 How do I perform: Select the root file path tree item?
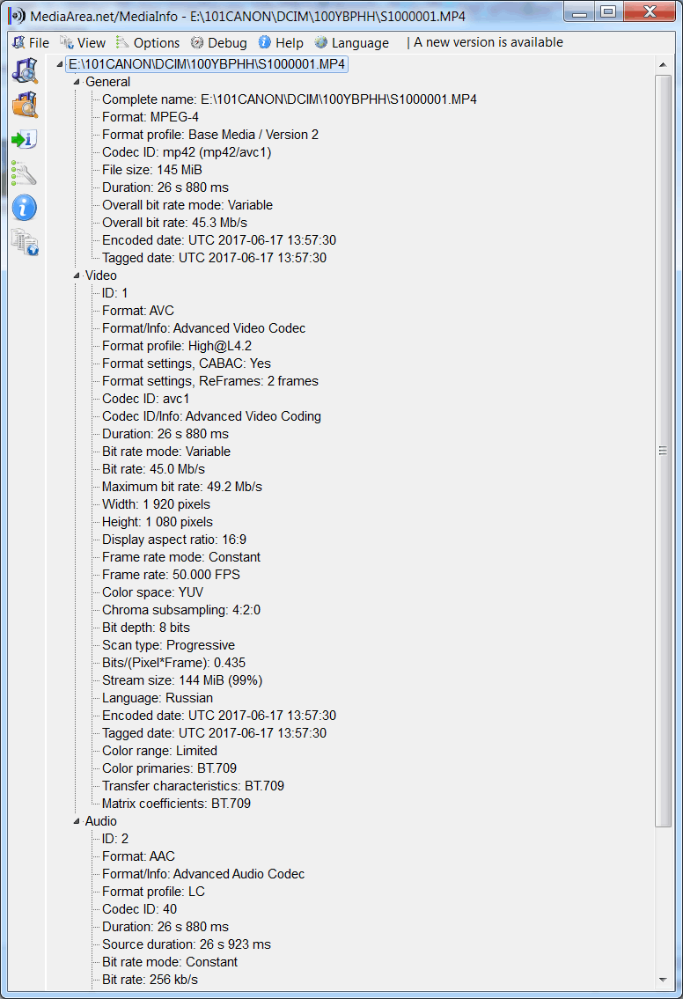pos(207,64)
